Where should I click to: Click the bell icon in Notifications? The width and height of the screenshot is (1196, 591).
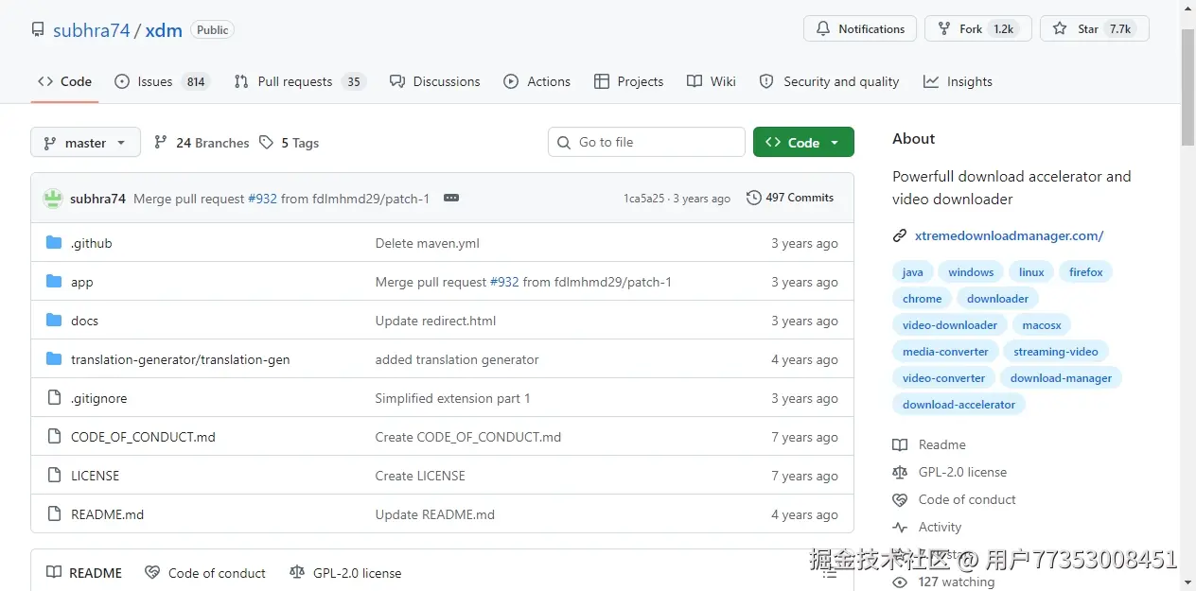pyautogui.click(x=823, y=29)
